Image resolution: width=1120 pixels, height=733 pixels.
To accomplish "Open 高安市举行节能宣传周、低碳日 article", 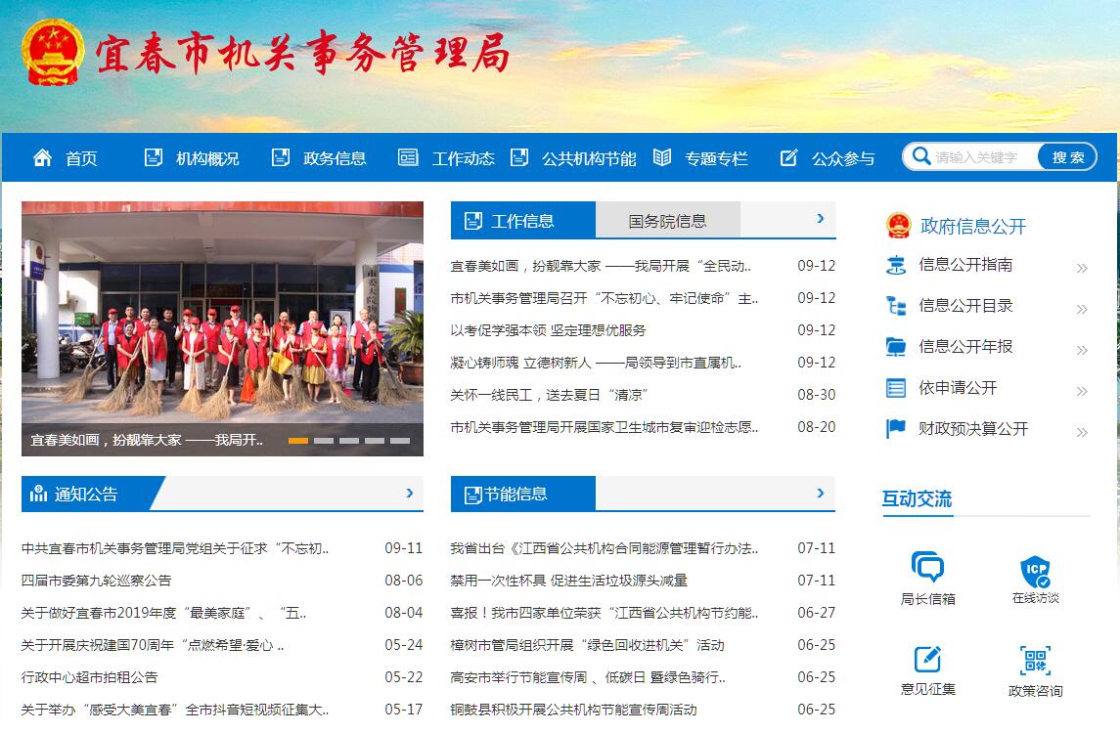I will (x=588, y=676).
